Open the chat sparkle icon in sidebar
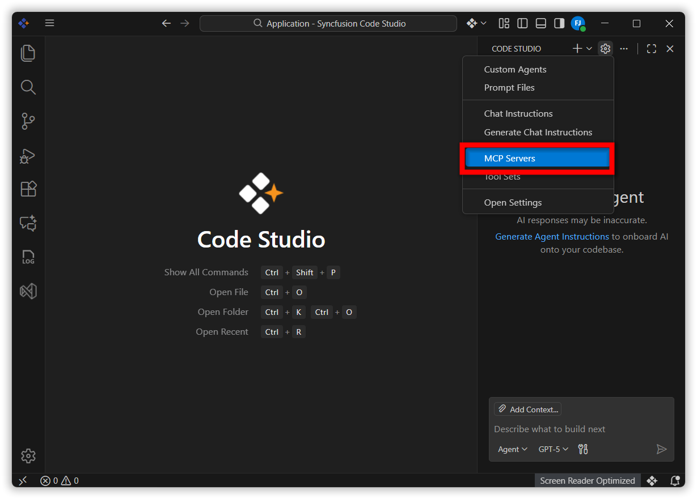 28,223
